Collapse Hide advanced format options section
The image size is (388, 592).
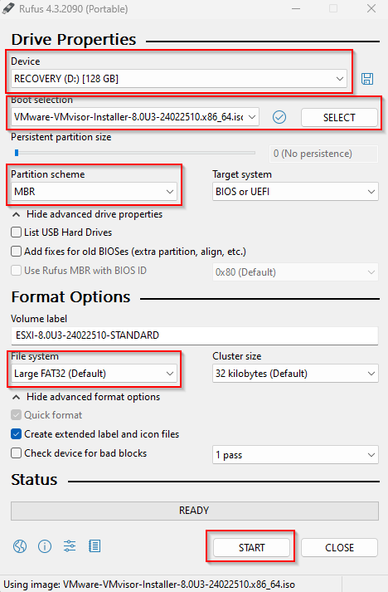click(x=86, y=397)
